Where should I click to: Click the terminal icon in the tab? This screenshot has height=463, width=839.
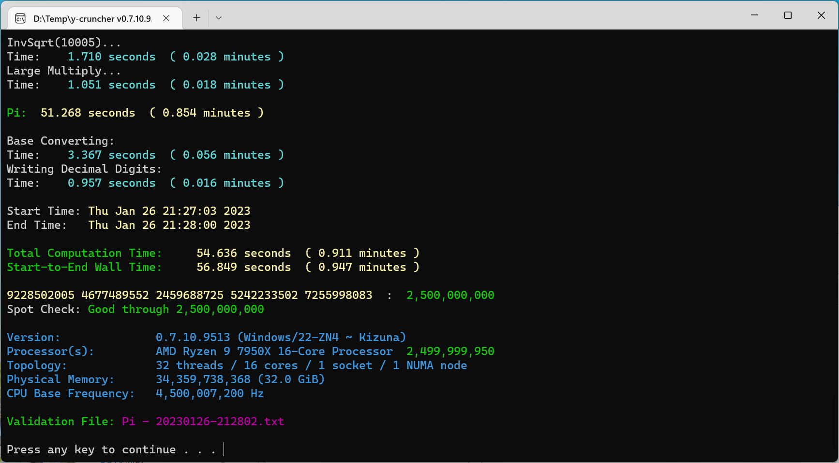(20, 18)
